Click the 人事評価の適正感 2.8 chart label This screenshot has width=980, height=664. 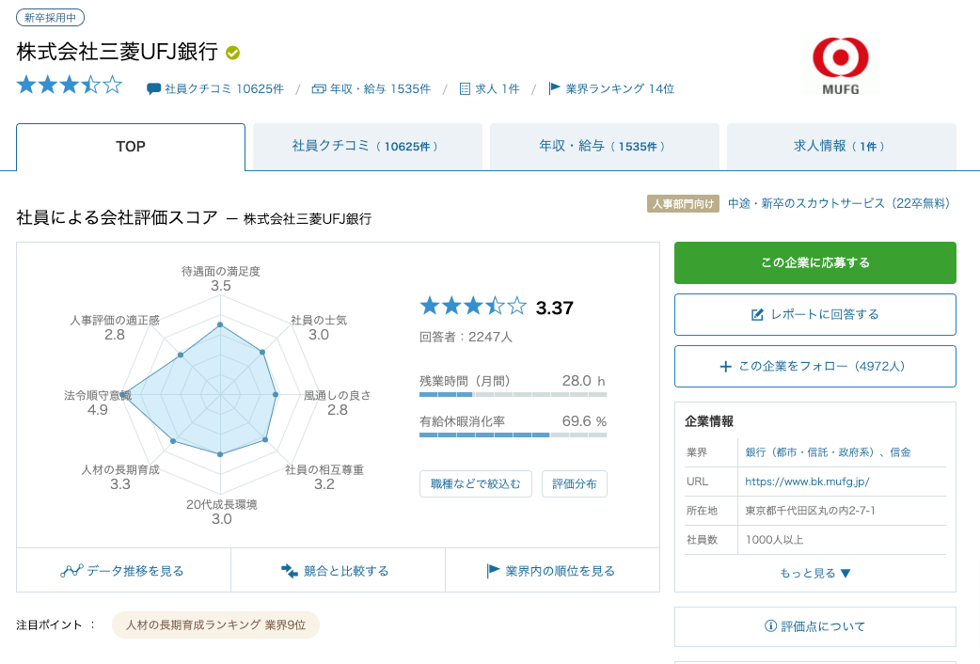(115, 327)
